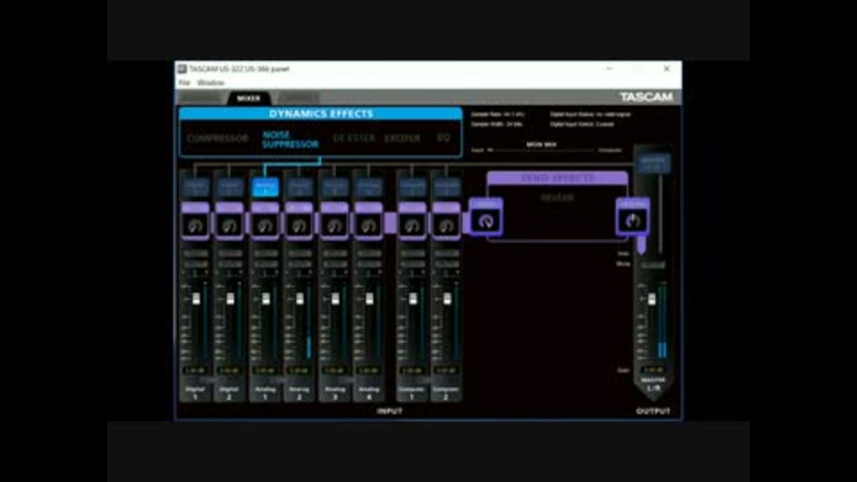Viewport: 857px width, 482px height.
Task: Click the Digital 2 send knob
Action: click(229, 225)
